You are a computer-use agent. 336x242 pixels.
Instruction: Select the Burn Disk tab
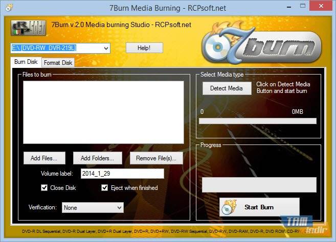(26, 62)
